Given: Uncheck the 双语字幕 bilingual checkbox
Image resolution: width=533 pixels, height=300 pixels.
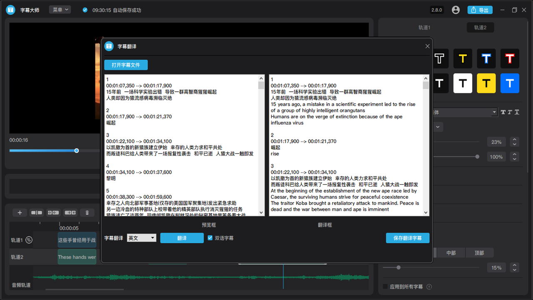Looking at the screenshot, I should [210, 238].
